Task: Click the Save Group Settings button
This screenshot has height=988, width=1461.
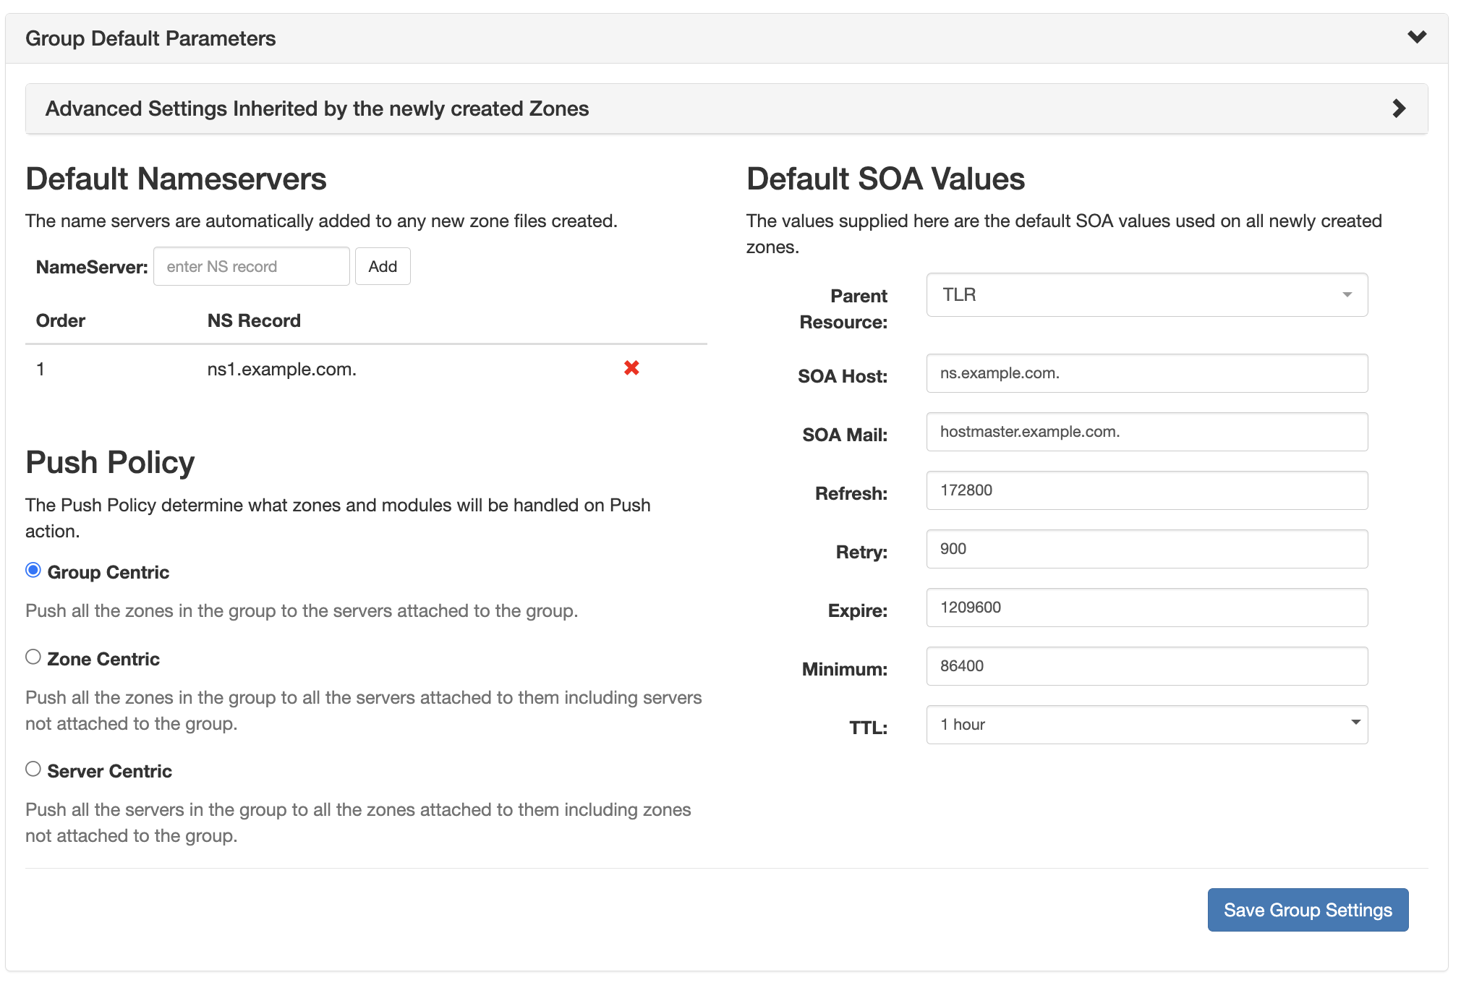Action: [x=1308, y=910]
